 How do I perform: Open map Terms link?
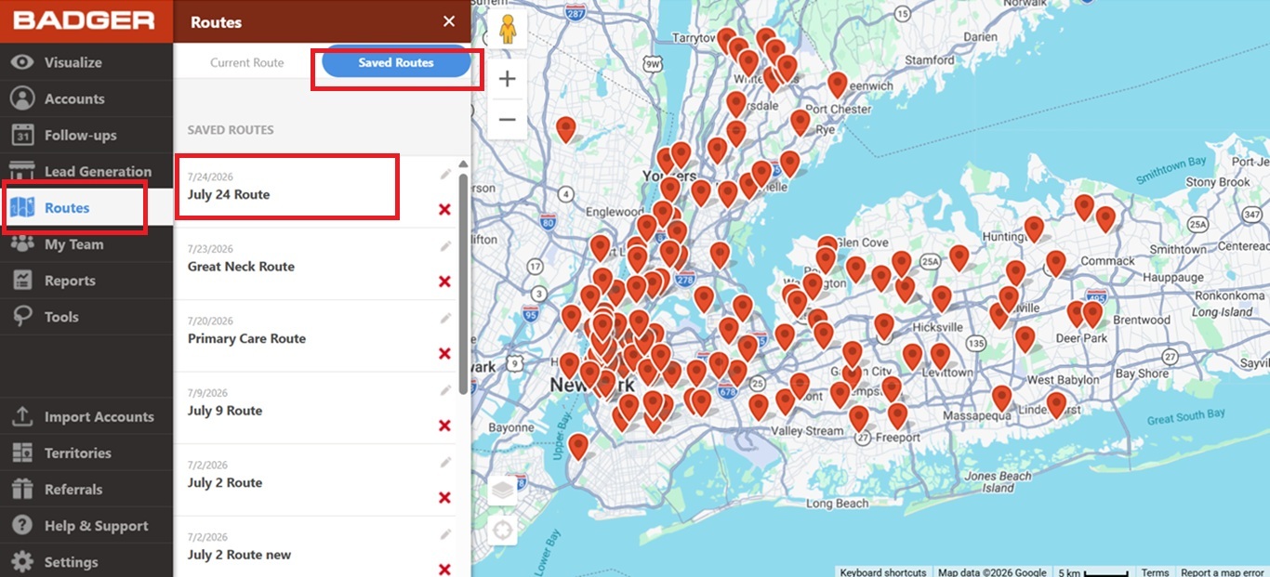click(x=1155, y=571)
